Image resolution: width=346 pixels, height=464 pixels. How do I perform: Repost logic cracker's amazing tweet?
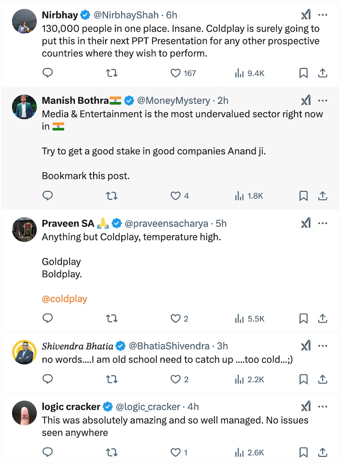[112, 452]
